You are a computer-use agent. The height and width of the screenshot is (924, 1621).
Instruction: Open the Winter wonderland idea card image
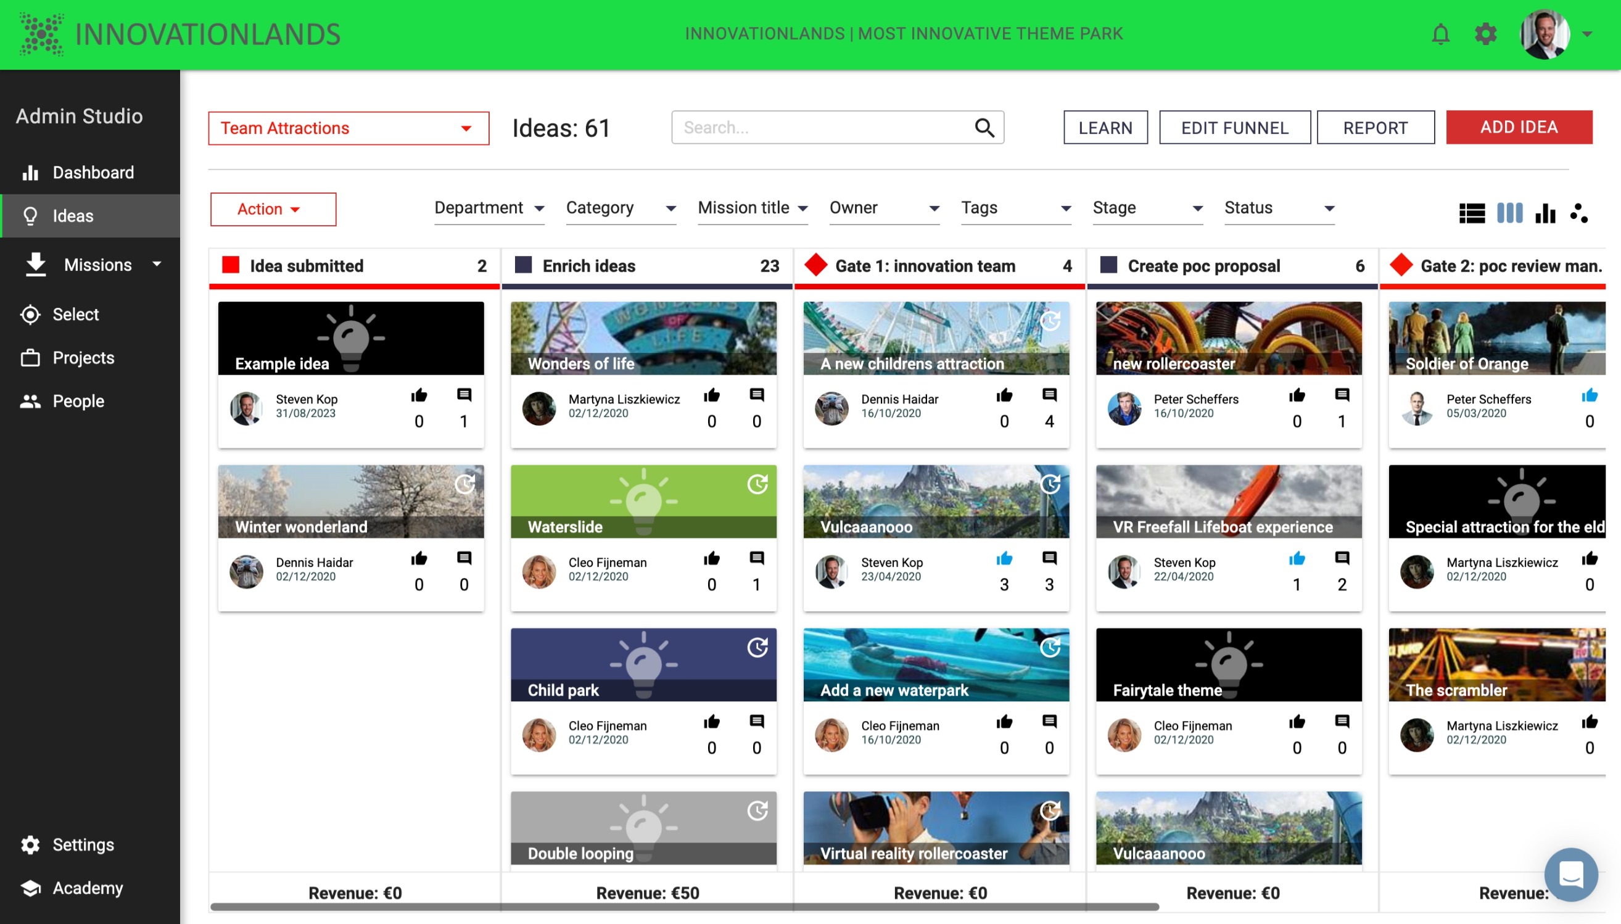[x=350, y=501]
